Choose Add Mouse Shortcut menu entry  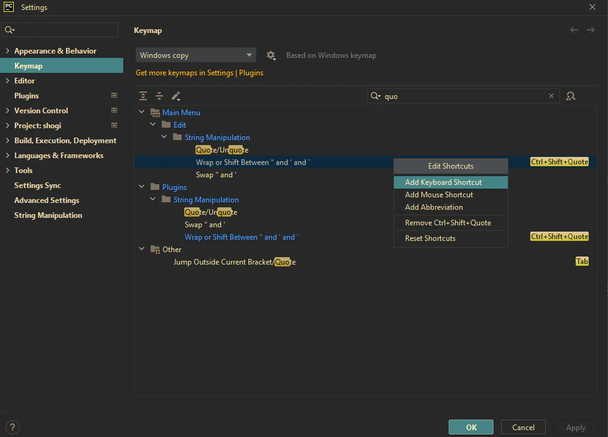[451, 195]
